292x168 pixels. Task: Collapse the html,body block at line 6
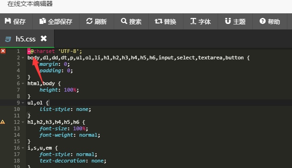pyautogui.click(x=23, y=84)
